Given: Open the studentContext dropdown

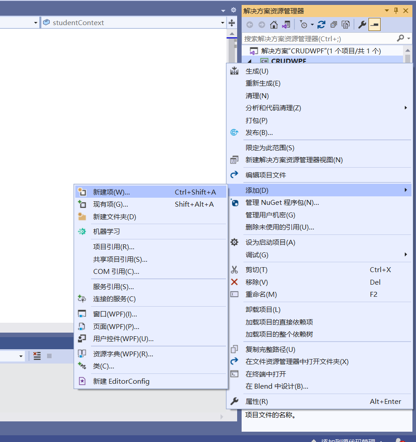Looking at the screenshot, I should (x=222, y=22).
